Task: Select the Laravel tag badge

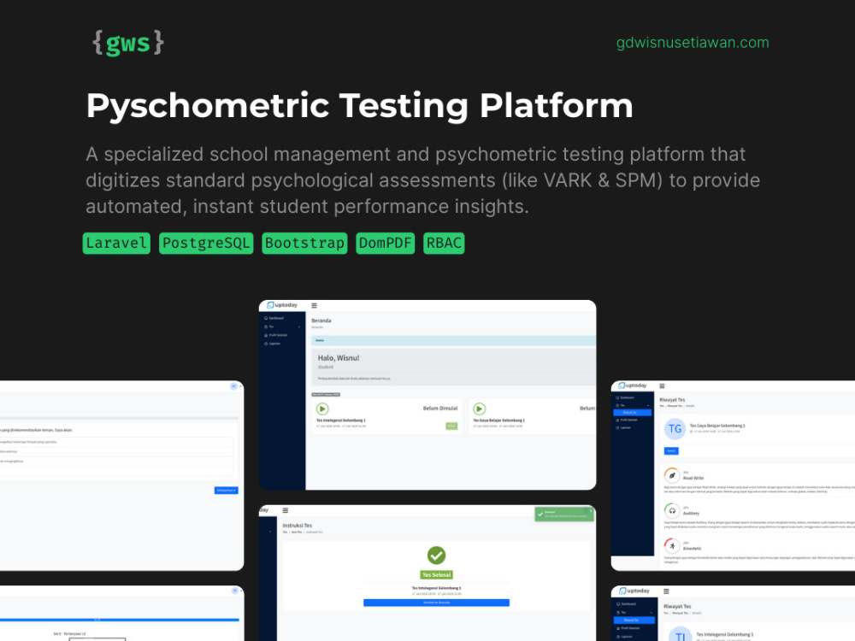Action: click(x=116, y=243)
